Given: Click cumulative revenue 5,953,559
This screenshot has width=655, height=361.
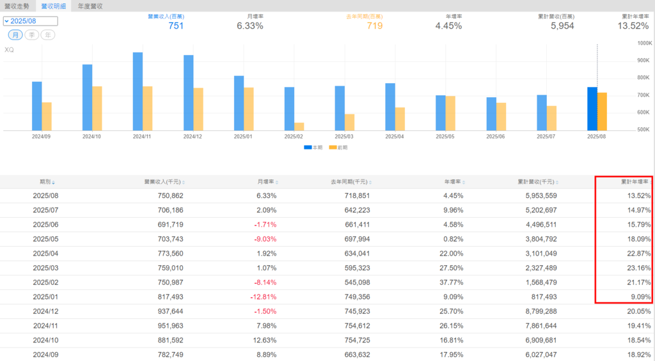Looking at the screenshot, I should 541,196.
